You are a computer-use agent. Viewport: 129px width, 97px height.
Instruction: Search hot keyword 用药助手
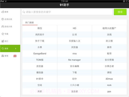pyautogui.click(x=40, y=34)
